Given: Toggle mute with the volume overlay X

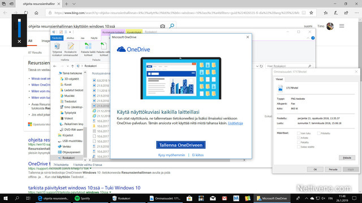Looking at the screenshot, I should pos(19,41).
